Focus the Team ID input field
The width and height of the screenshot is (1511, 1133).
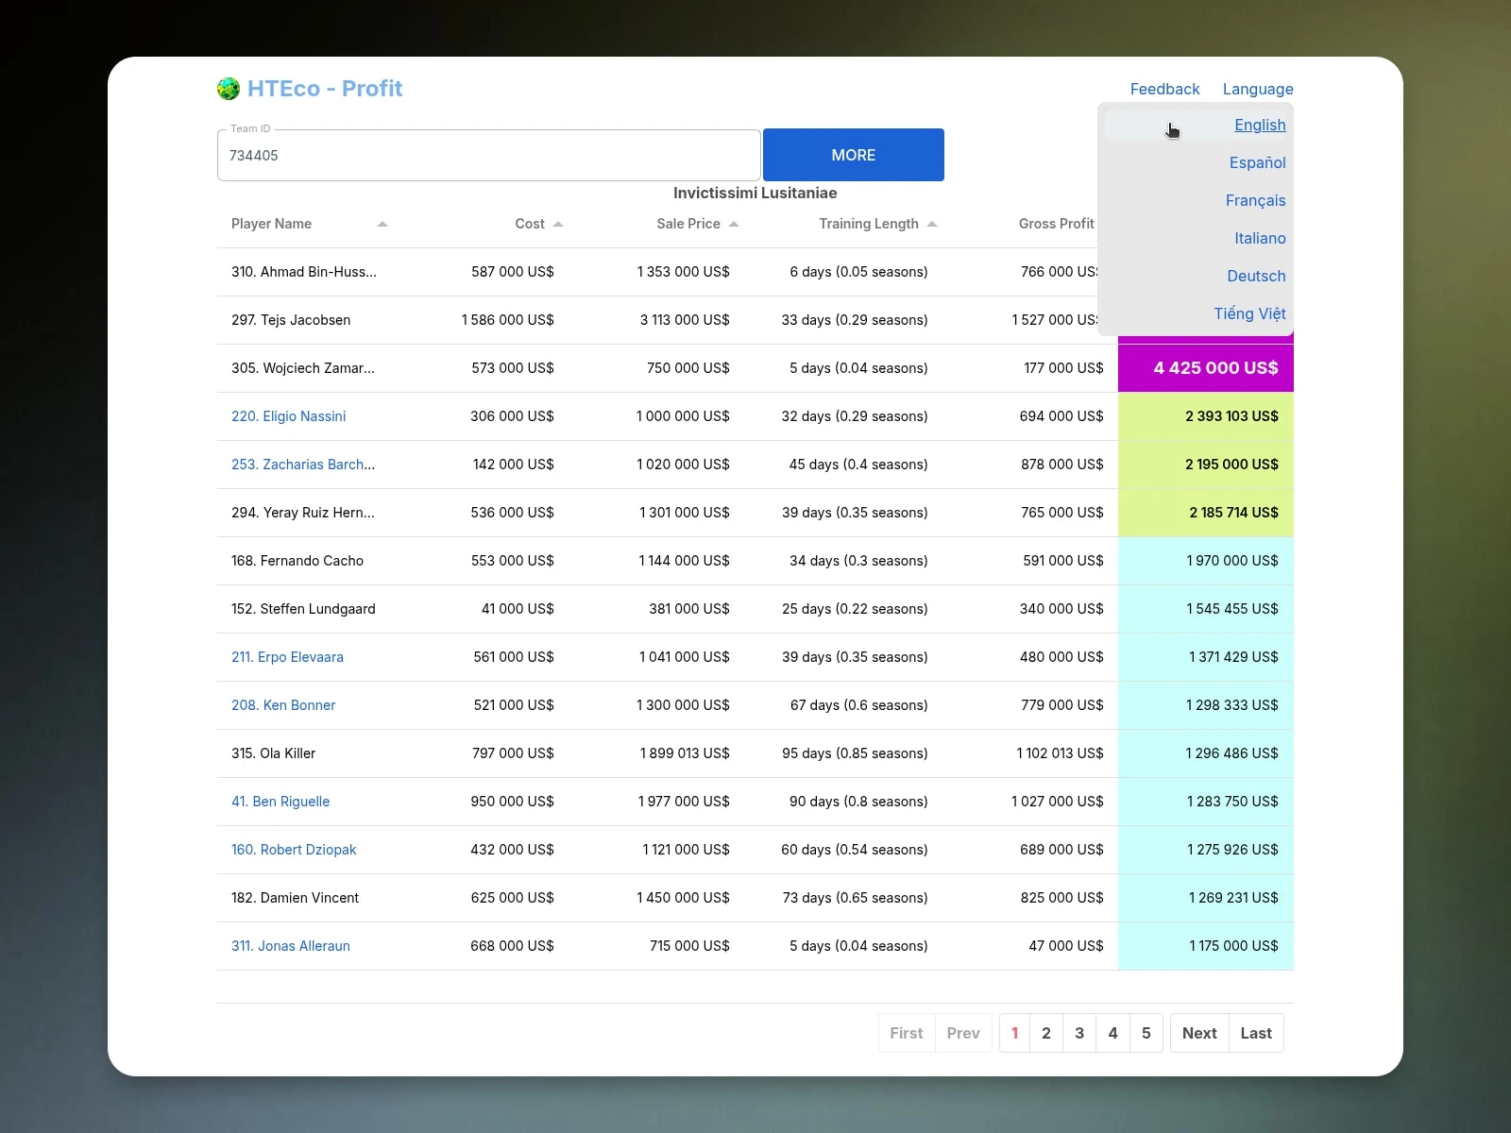point(488,156)
